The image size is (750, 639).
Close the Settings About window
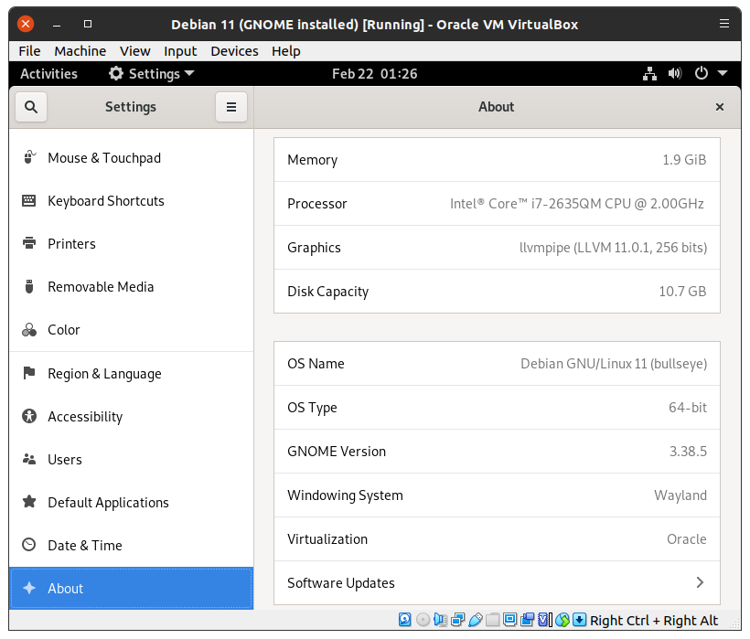(x=720, y=107)
